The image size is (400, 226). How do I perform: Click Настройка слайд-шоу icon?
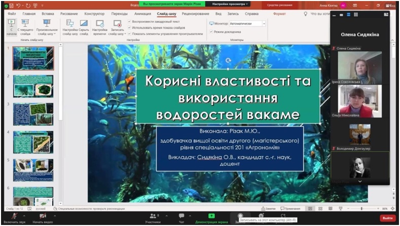[70, 23]
